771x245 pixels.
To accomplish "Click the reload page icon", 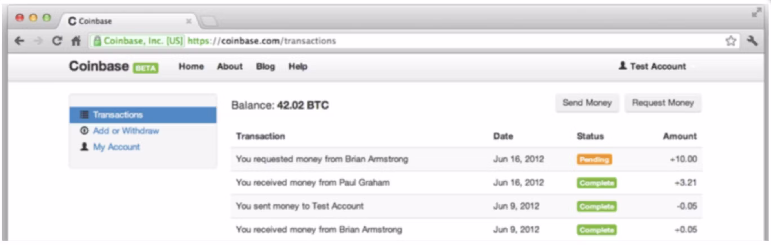I will pyautogui.click(x=57, y=41).
